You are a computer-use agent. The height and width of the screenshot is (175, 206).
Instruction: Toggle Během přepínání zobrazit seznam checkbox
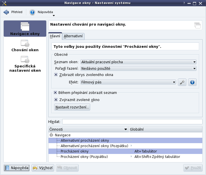point(55,93)
